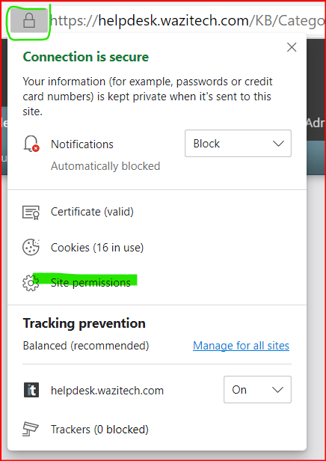326x461 pixels.
Task: Open the Notifications Block dropdown
Action: [x=238, y=144]
